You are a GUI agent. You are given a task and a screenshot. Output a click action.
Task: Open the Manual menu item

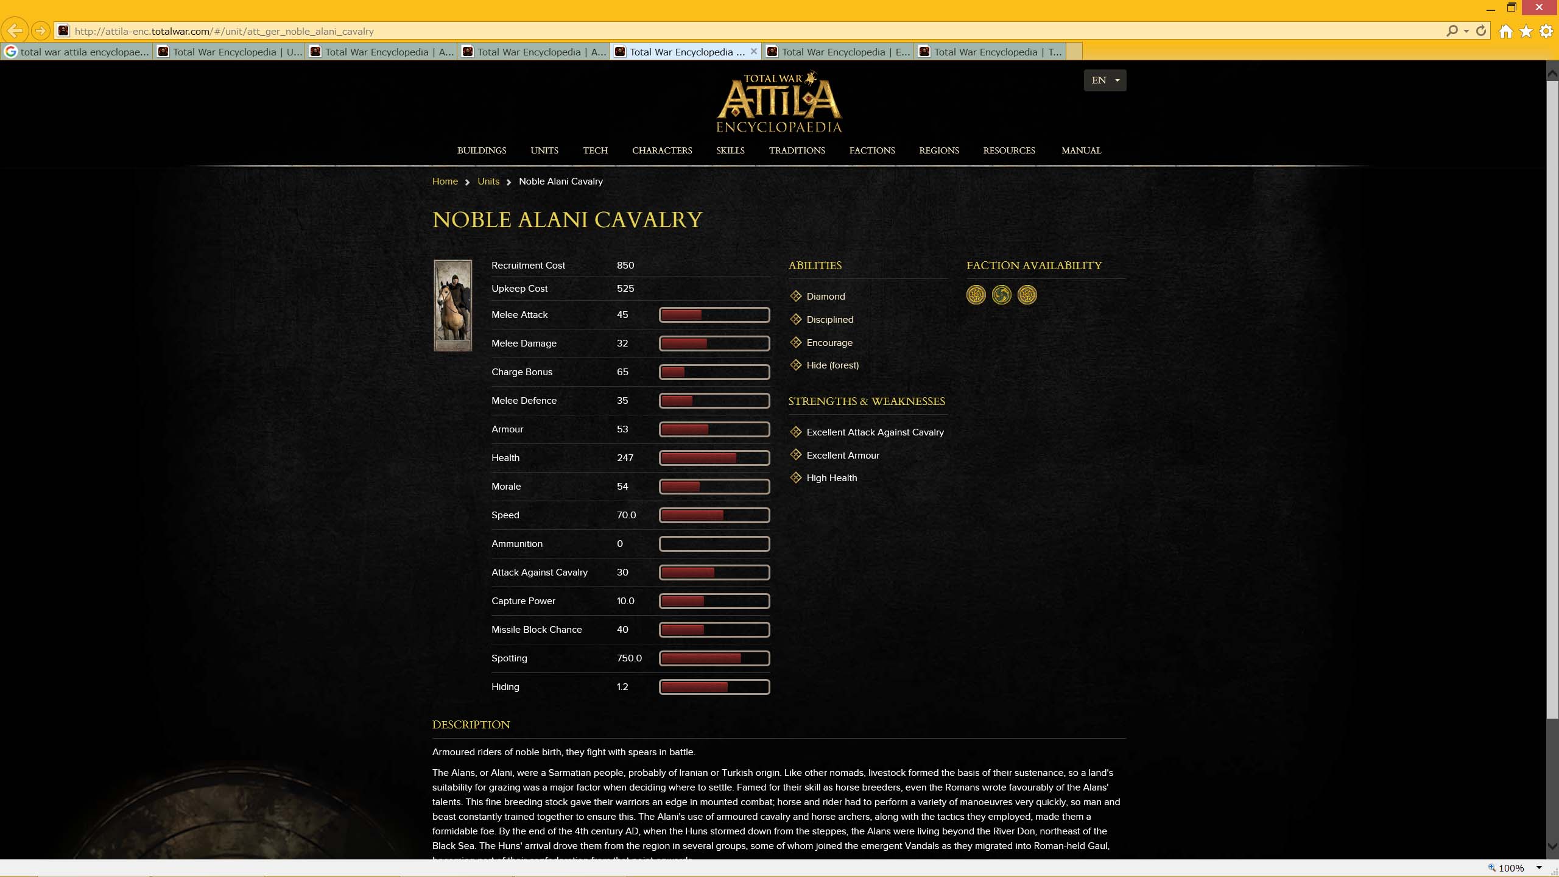(1081, 150)
